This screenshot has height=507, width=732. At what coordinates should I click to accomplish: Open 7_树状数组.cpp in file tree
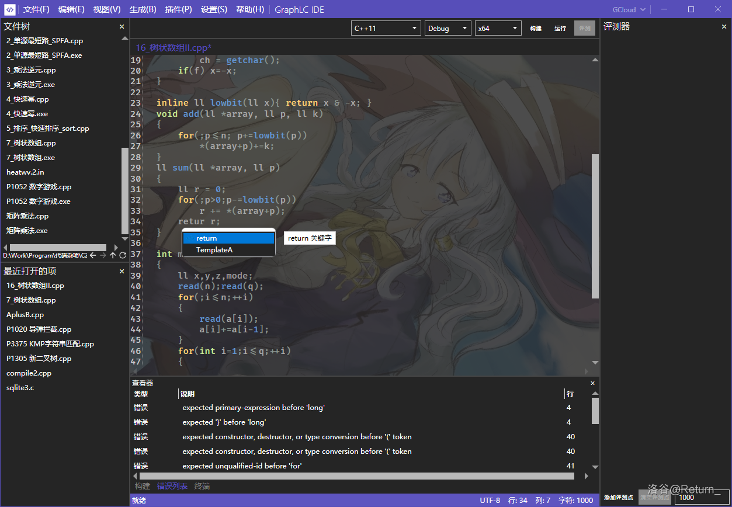(31, 143)
